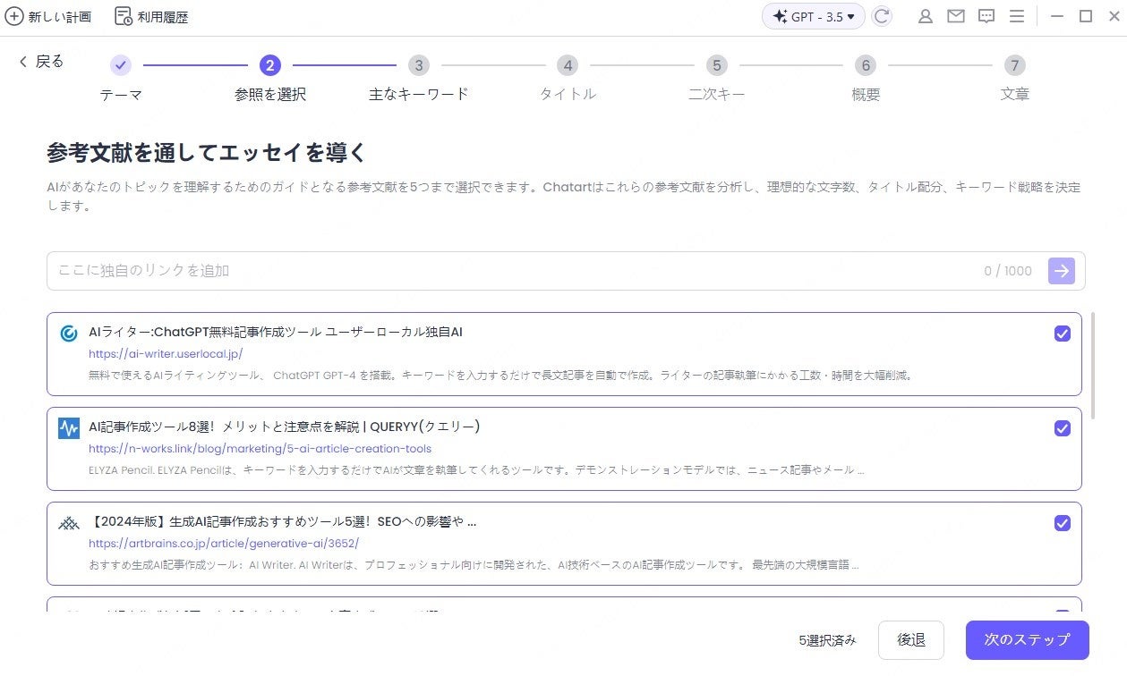
Task: Open the user account icon
Action: (x=926, y=16)
